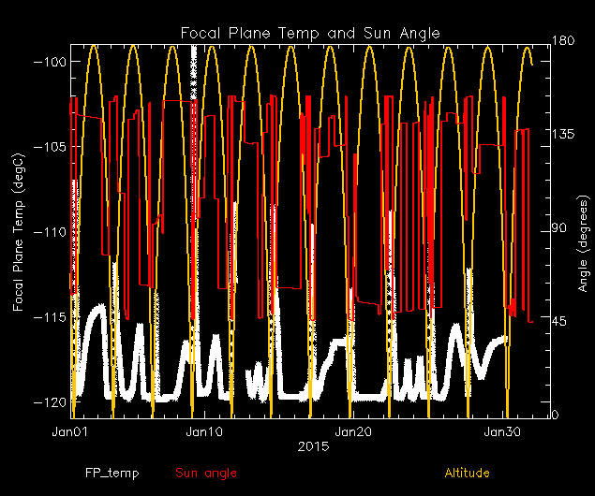Click the '135' right axis value
Viewport: 595px width, 496px height.
coord(564,134)
